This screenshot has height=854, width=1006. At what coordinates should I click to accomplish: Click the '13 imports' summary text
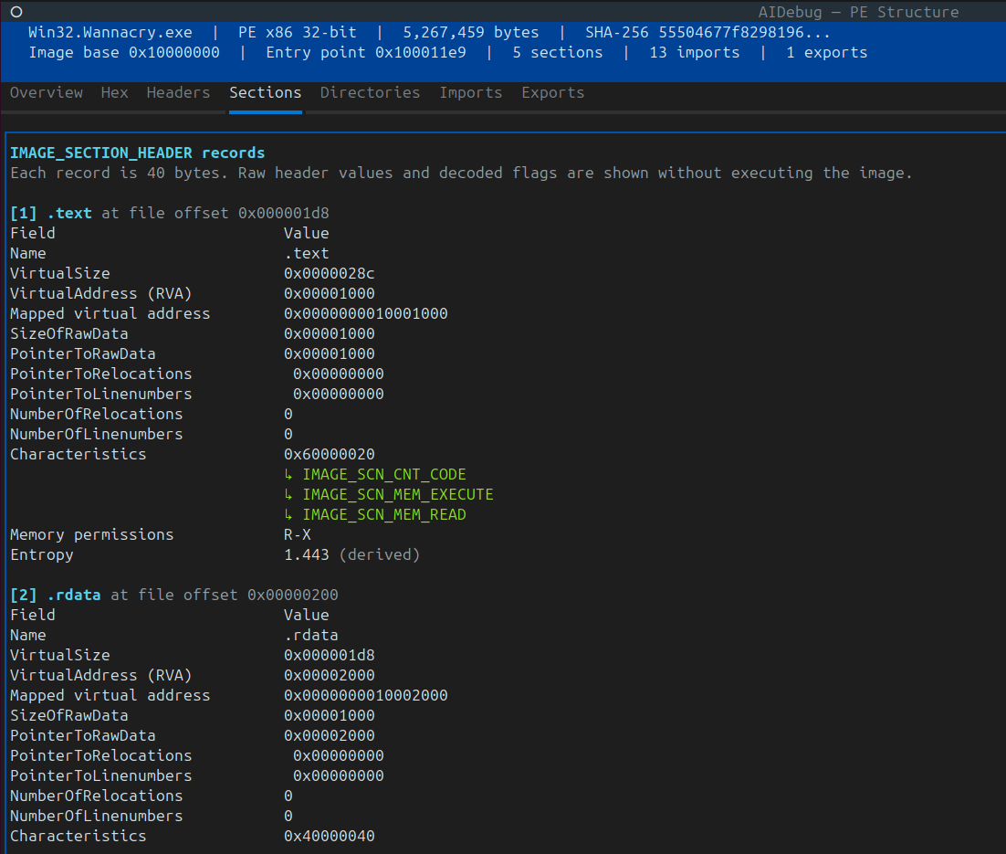tap(694, 53)
